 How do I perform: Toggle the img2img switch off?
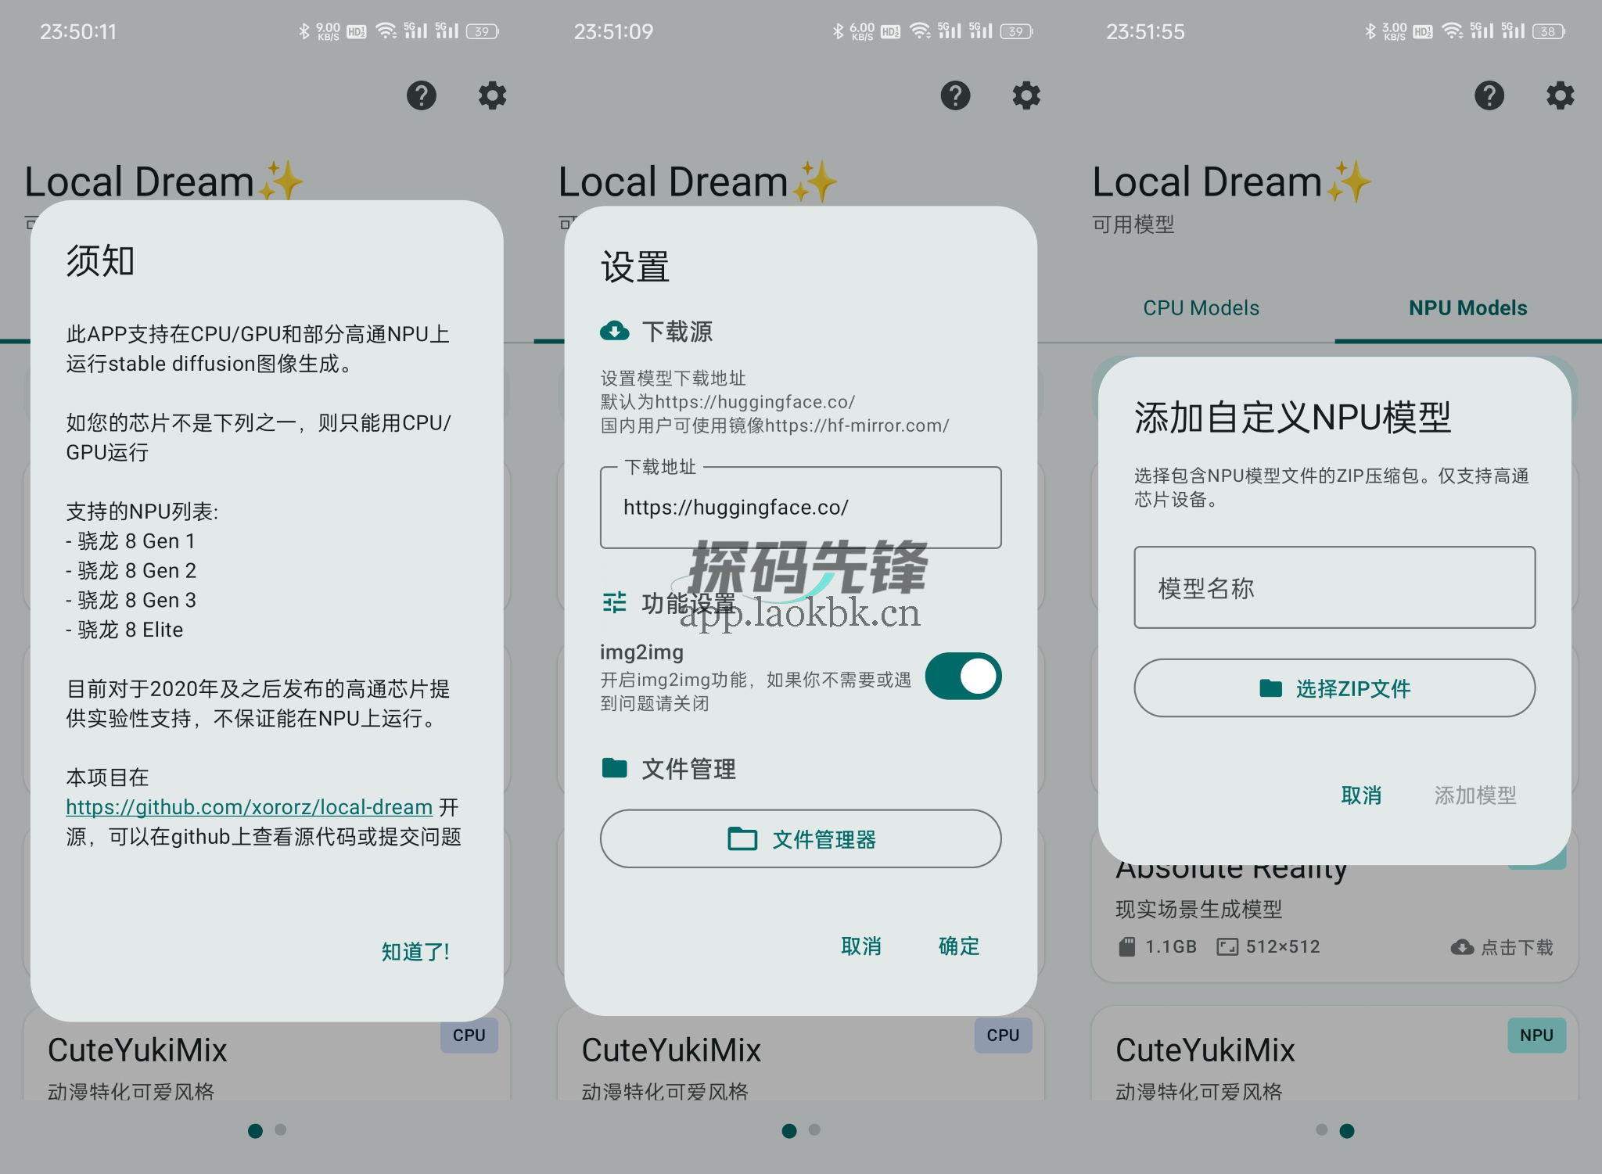point(963,677)
